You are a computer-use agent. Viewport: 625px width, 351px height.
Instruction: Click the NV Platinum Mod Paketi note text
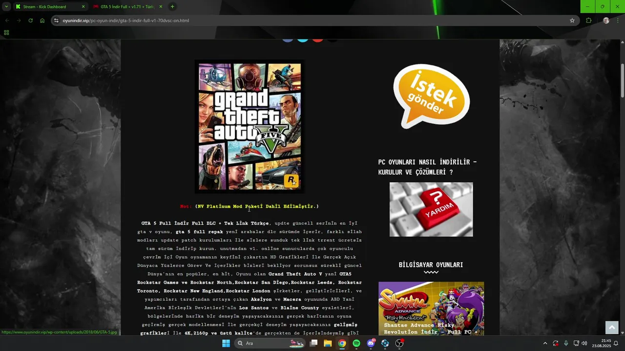(257, 206)
